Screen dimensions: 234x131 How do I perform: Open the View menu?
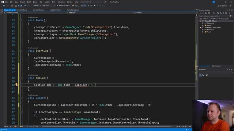[16, 2]
